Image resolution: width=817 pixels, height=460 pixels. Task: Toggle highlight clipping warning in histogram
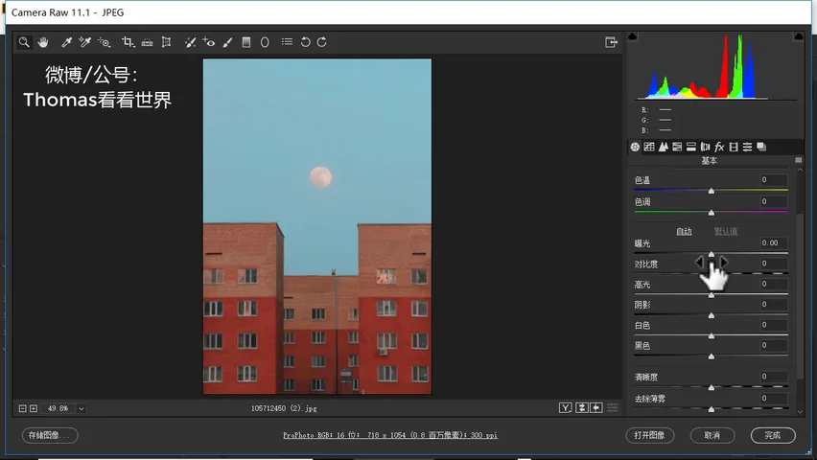click(798, 36)
